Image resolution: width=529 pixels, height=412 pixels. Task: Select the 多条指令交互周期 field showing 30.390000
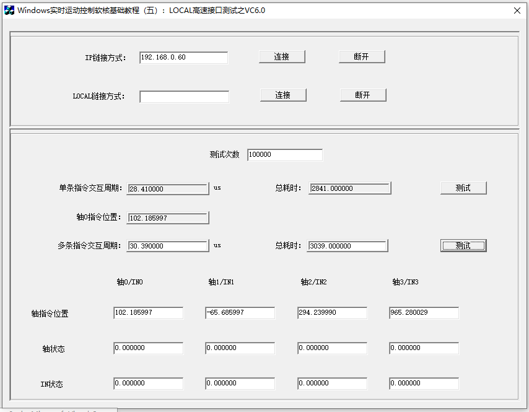click(167, 245)
